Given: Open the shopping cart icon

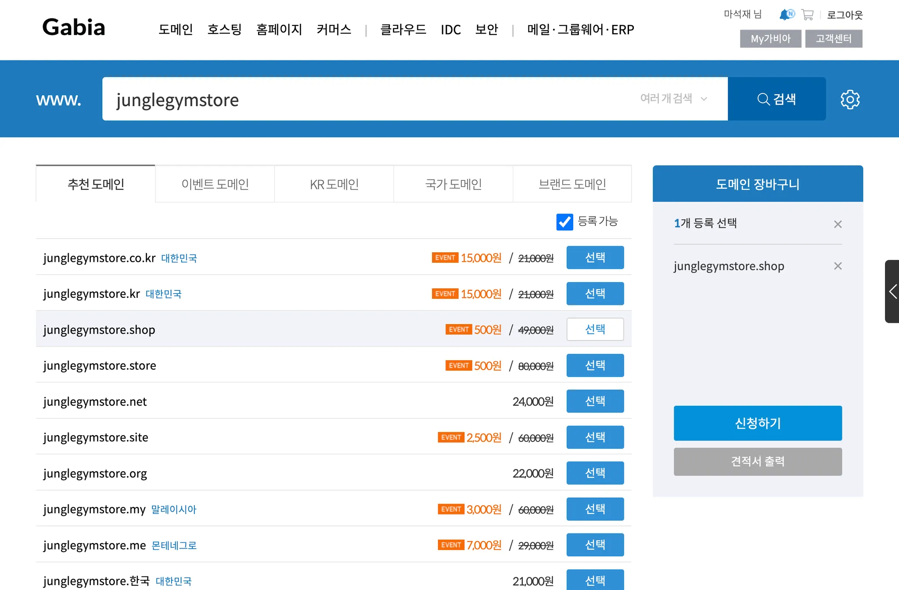Looking at the screenshot, I should pyautogui.click(x=807, y=15).
